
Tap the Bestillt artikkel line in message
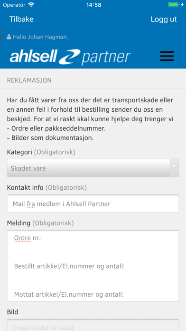(69, 266)
